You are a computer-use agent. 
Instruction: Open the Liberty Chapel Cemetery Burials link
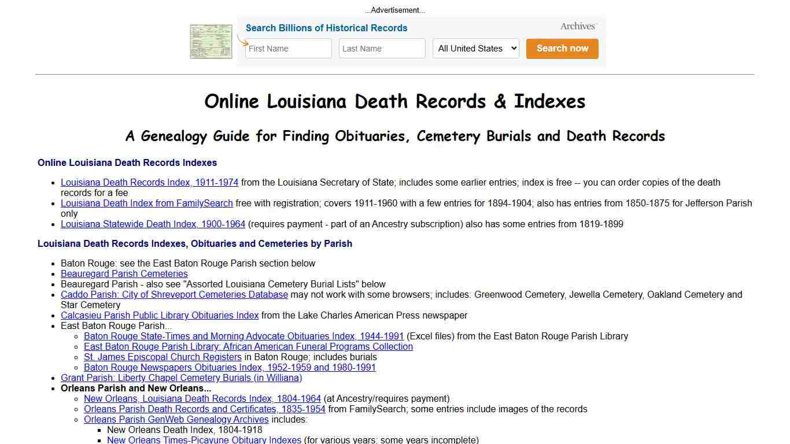(x=181, y=378)
